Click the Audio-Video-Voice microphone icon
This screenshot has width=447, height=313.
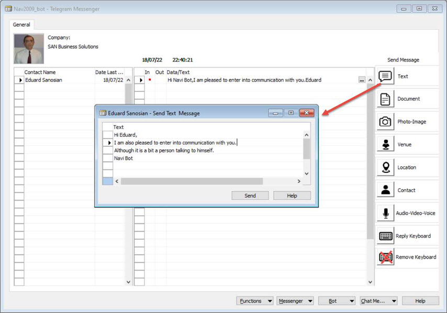click(x=385, y=213)
